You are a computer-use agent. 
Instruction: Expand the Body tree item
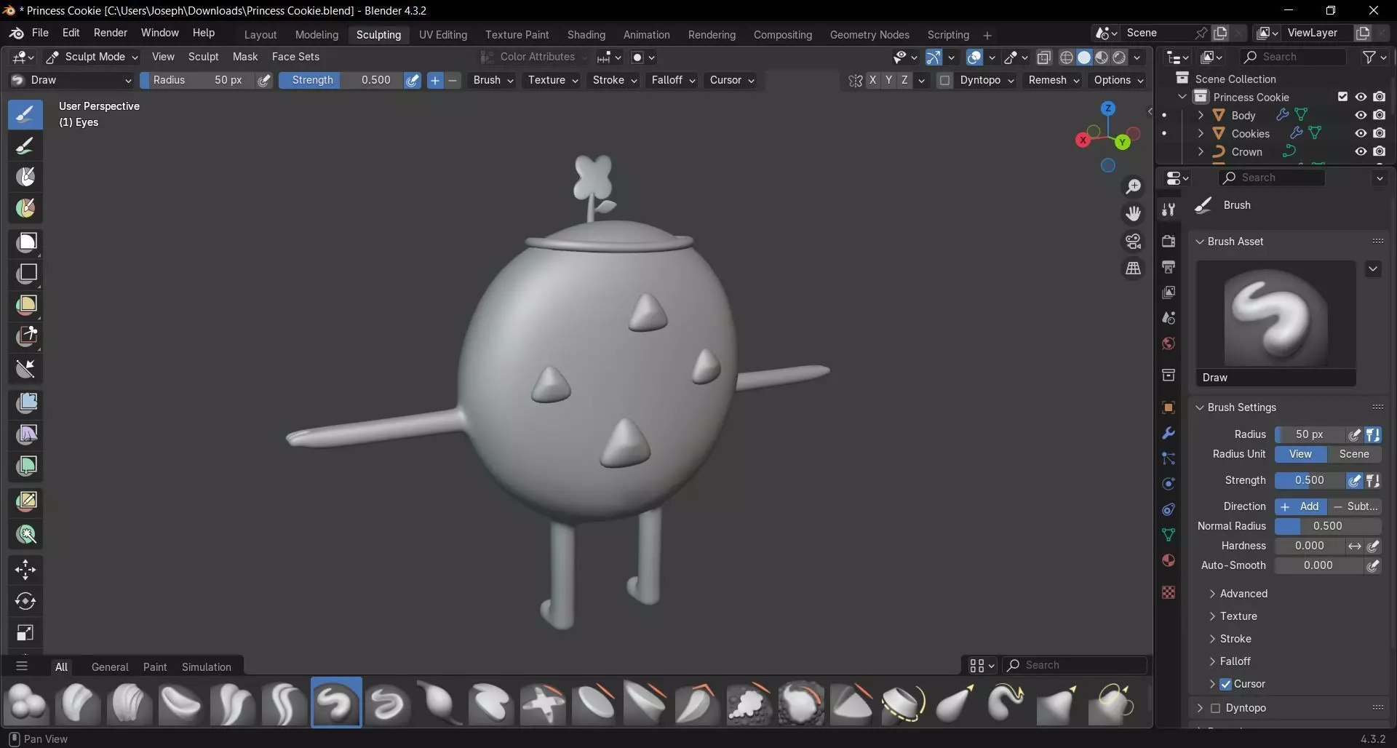tap(1201, 115)
